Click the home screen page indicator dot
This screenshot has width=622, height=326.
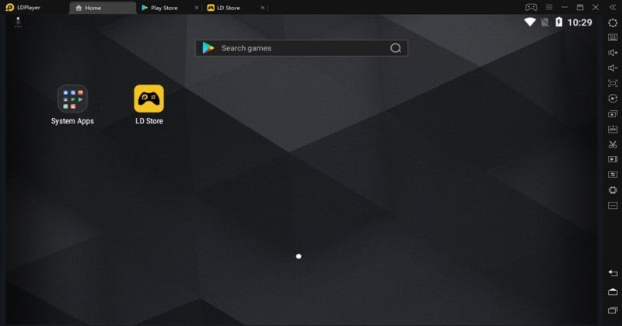tap(299, 256)
